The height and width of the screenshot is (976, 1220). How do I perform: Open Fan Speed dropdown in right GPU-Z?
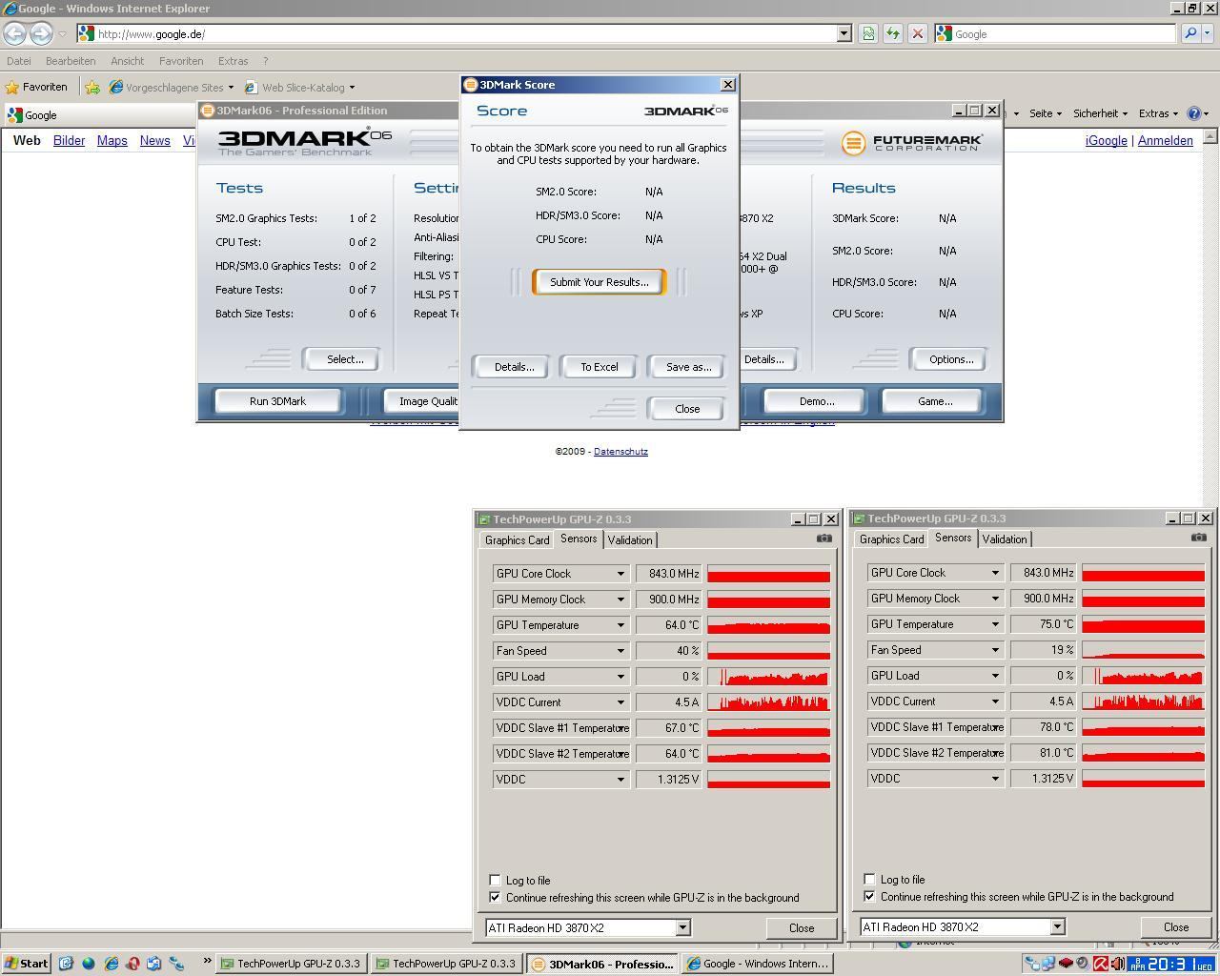[995, 650]
